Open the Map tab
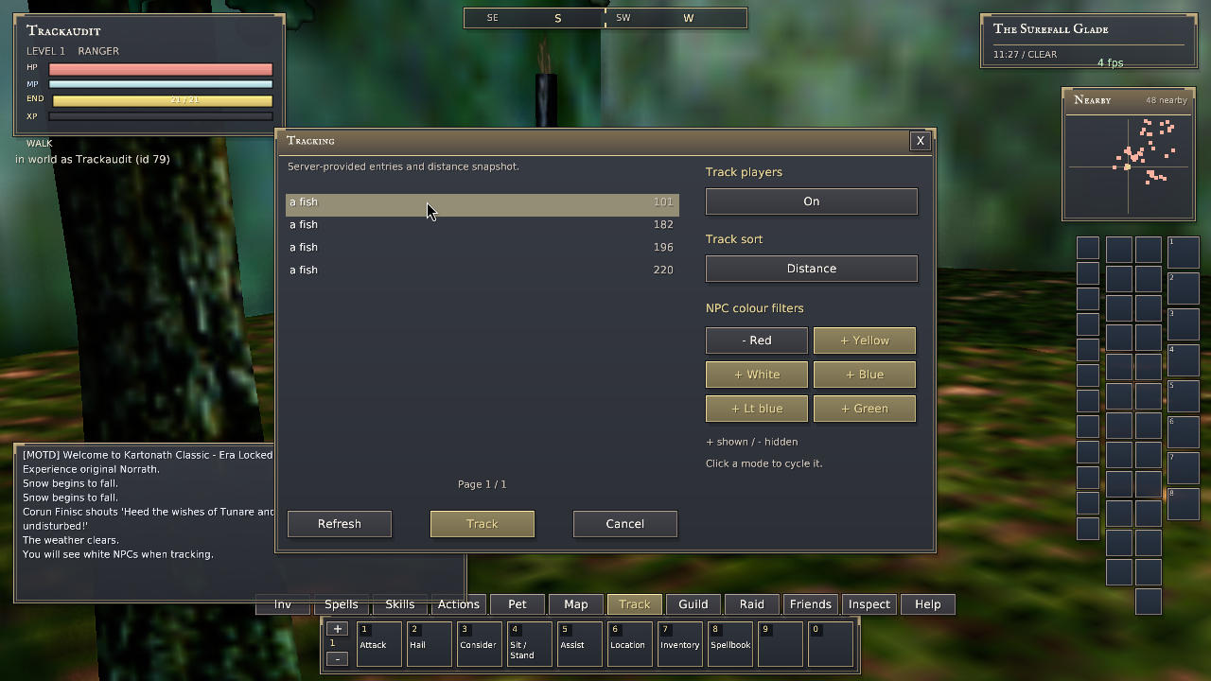The height and width of the screenshot is (681, 1211). 576,604
